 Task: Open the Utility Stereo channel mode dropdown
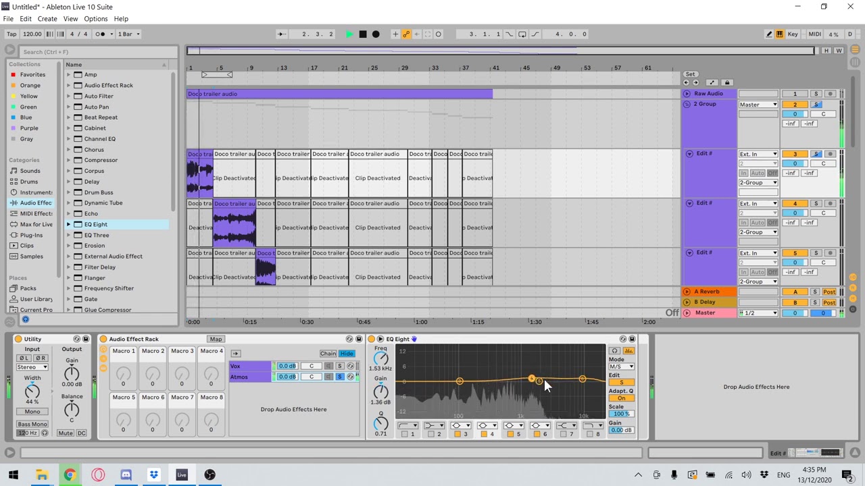(x=32, y=367)
